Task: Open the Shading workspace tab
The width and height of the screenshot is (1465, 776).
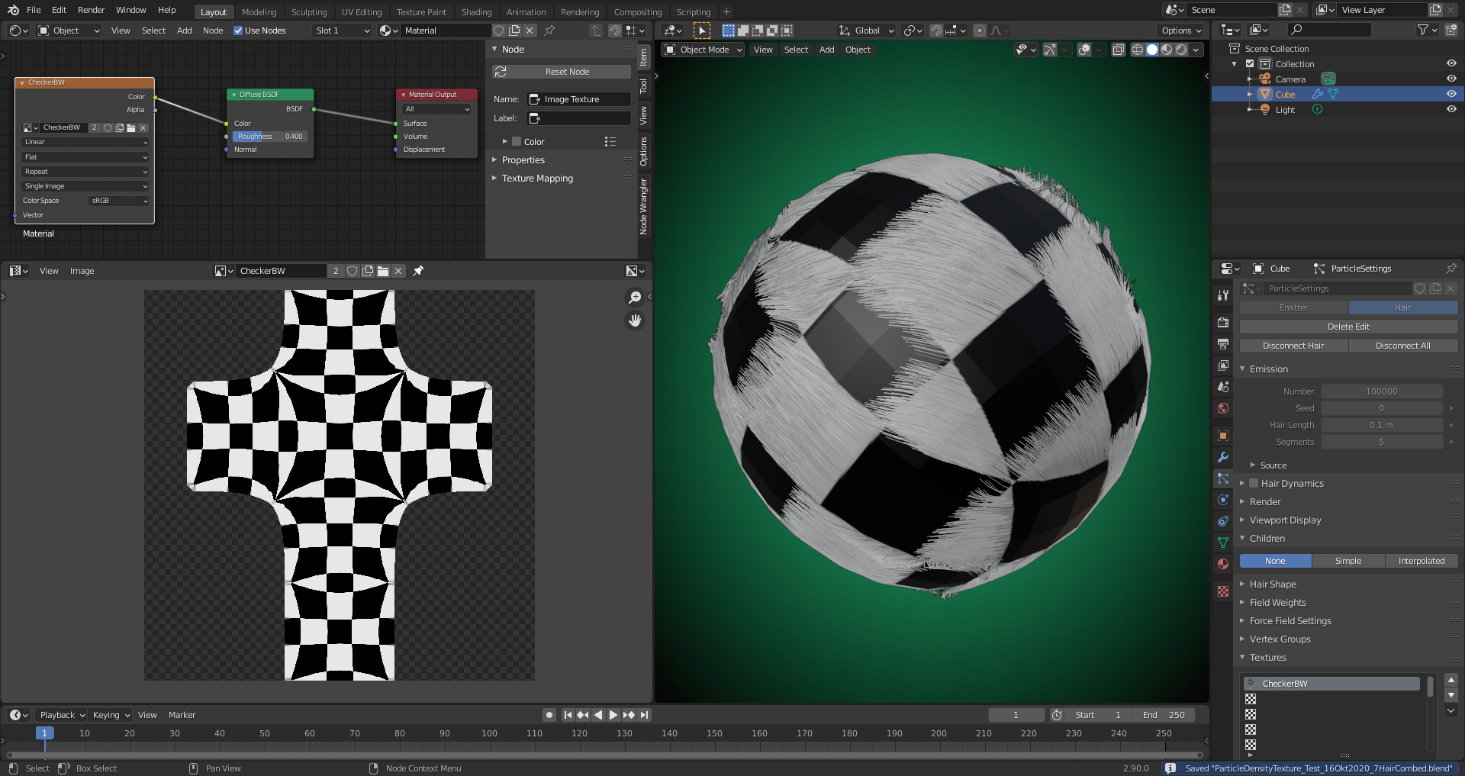Action: coord(476,11)
